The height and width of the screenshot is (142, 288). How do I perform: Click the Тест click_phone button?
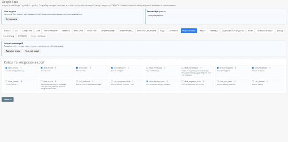pos(13,51)
